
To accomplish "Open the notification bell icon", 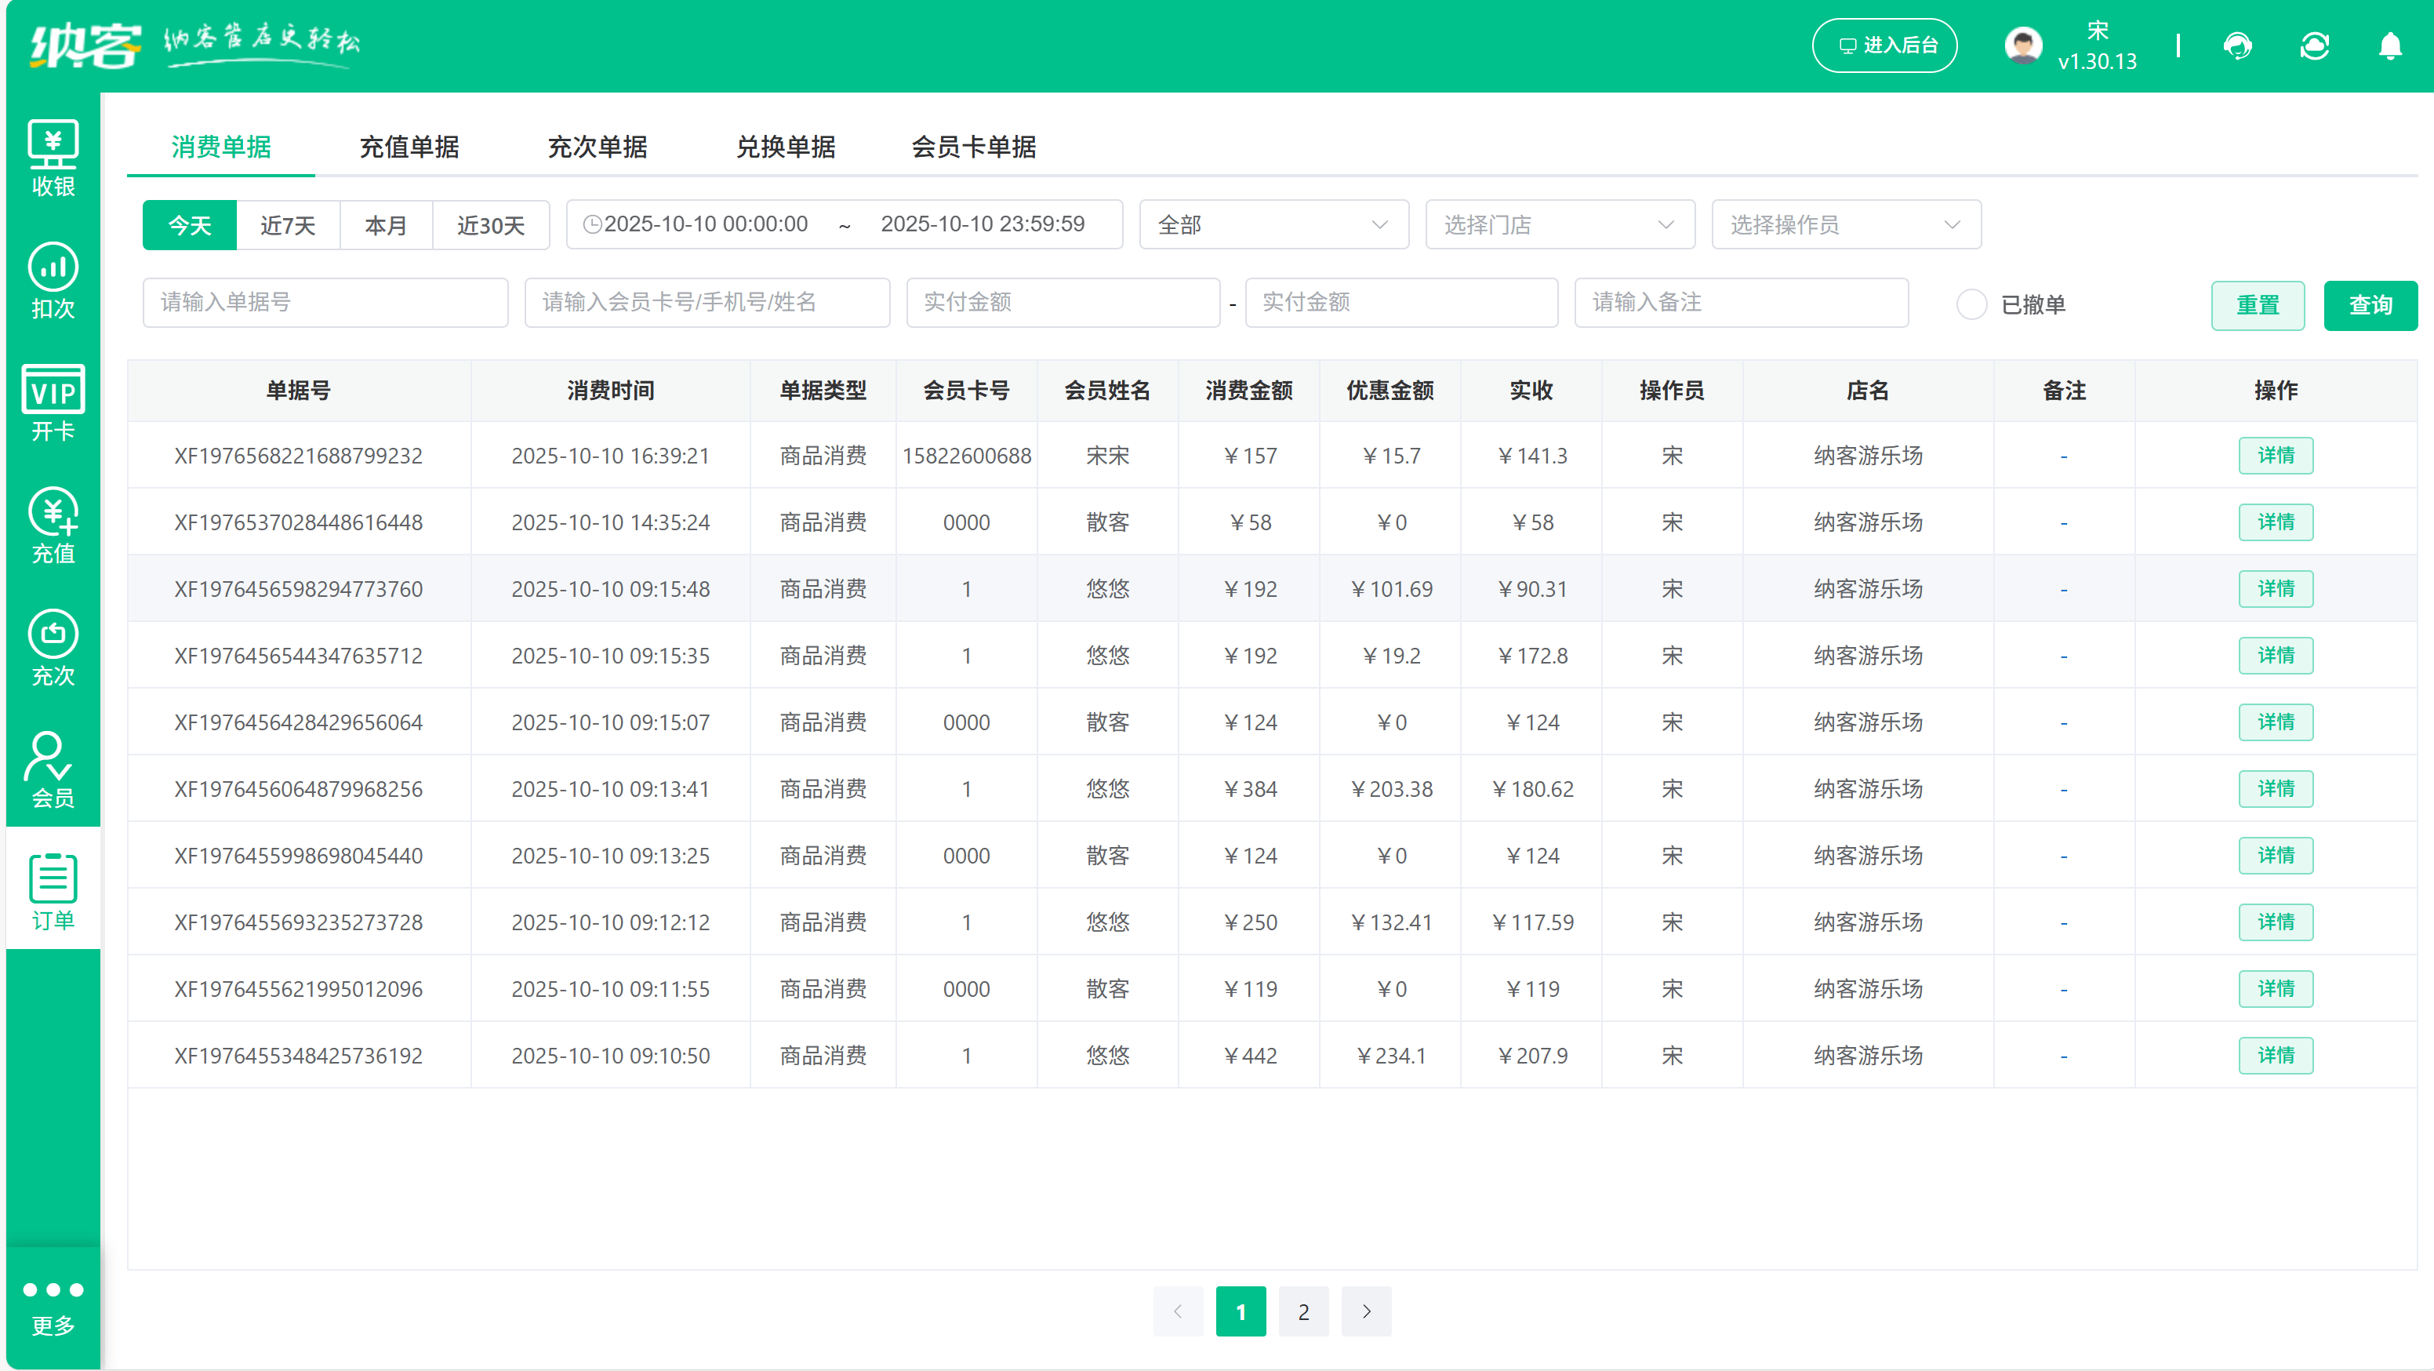I will pos(2391,45).
